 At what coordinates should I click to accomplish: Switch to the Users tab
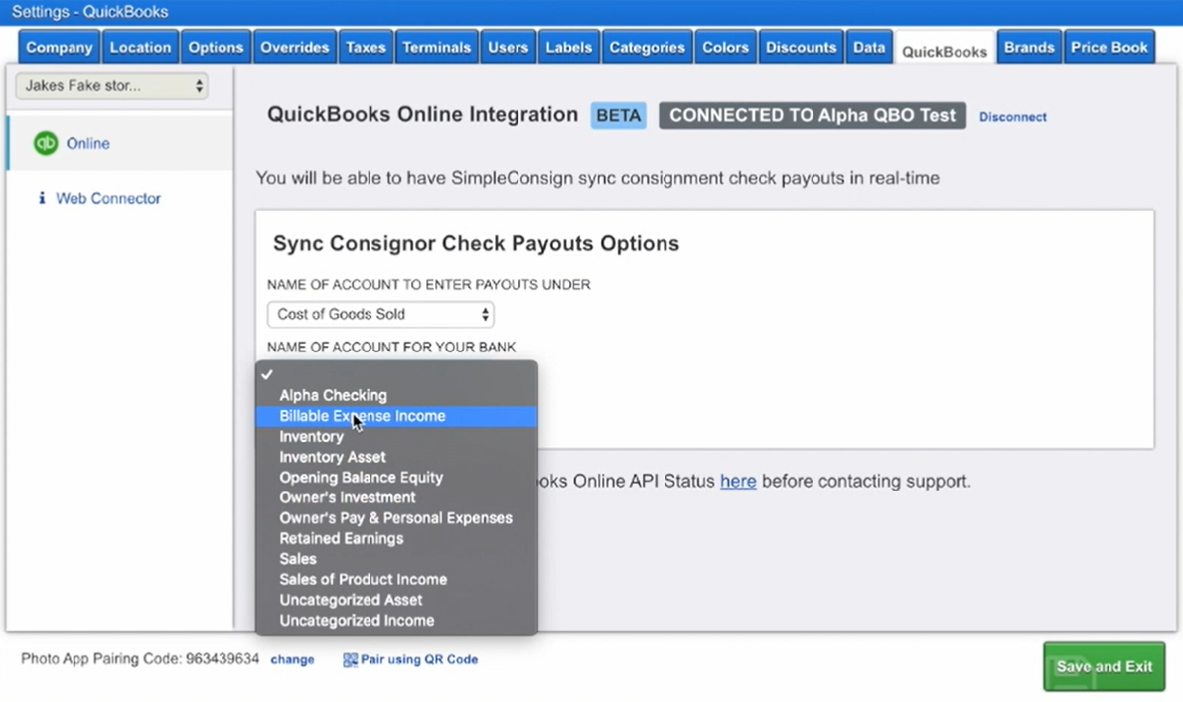coord(508,47)
